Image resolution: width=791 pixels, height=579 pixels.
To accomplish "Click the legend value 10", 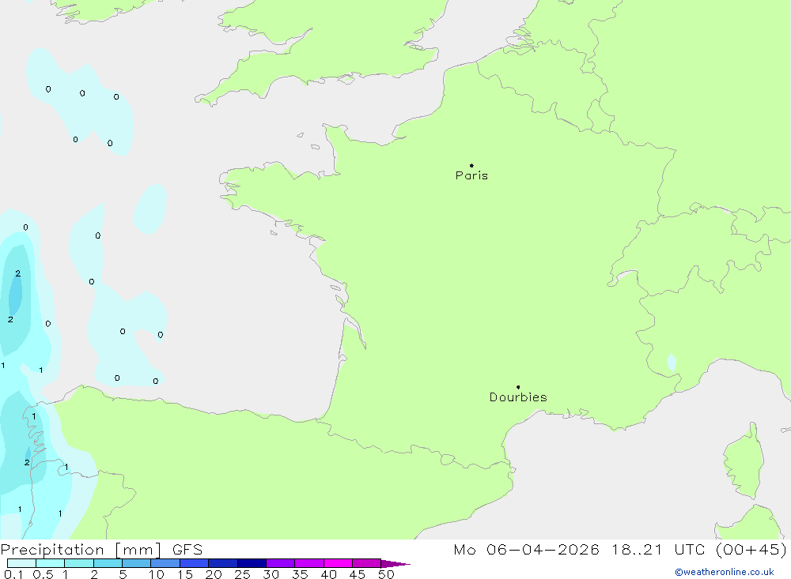I will click(156, 574).
